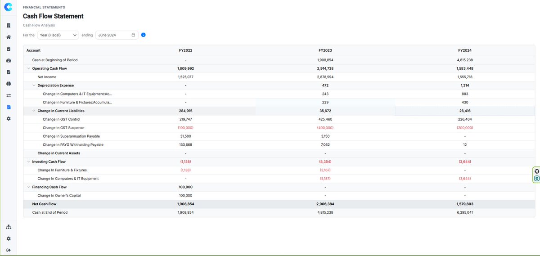
Task: Click Change In Furniture & Fixtures:Accumula... row
Action: [x=279, y=103]
